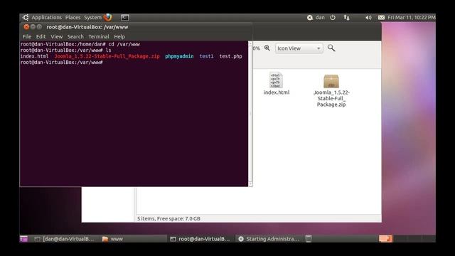Switch to the www file manager taskbar button

point(133,239)
